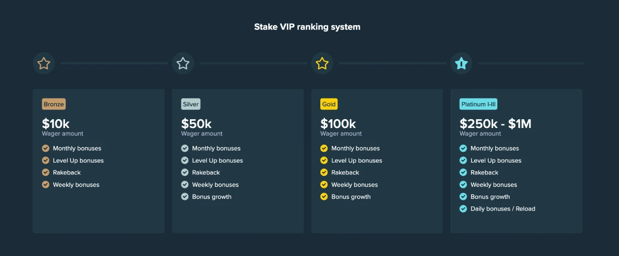Viewport: 619px width, 256px height.
Task: Click the Platinum Rakeback checkmark icon
Action: [x=464, y=172]
